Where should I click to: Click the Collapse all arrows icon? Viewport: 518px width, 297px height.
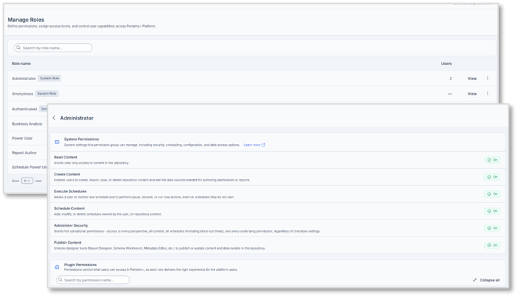[x=475, y=280]
